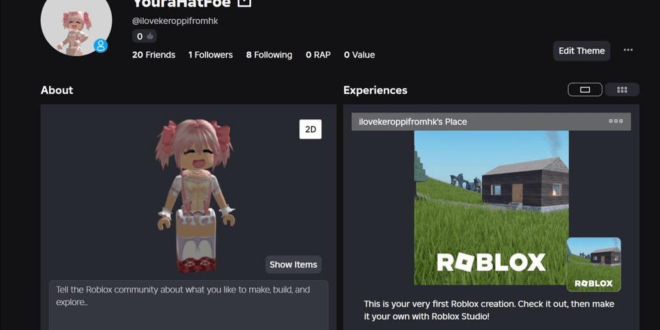Open ilovekeroppifromhk's Place large thumbnail
This screenshot has width=660, height=330.
(x=491, y=207)
